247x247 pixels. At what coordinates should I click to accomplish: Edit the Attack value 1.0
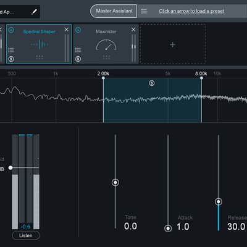click(x=183, y=227)
